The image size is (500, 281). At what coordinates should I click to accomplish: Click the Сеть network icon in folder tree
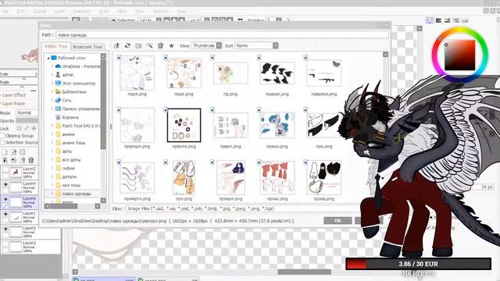(58, 100)
